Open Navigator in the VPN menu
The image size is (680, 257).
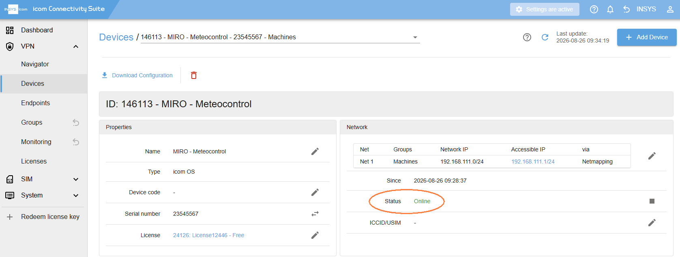point(35,64)
